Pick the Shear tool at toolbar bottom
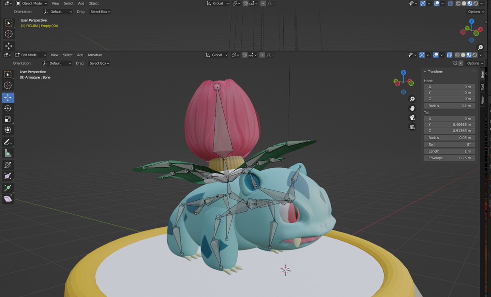The image size is (491, 297). (8, 198)
